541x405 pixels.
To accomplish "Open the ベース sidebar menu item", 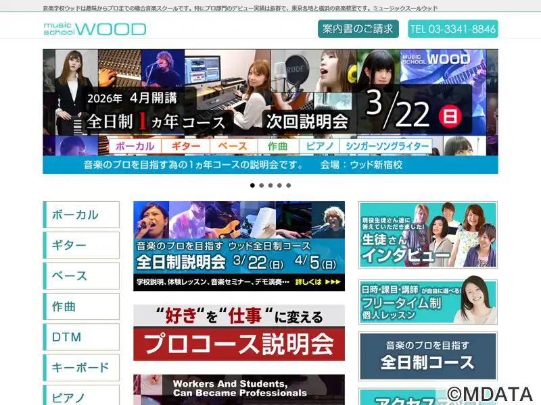I will click(x=81, y=276).
